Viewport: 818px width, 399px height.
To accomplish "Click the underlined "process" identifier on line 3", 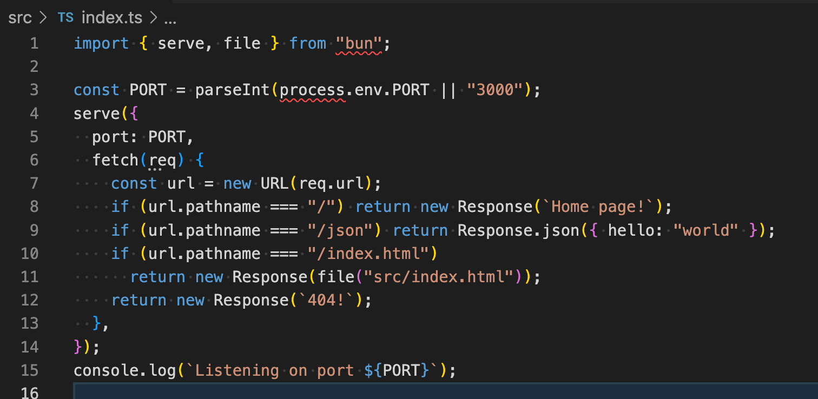I will (313, 90).
